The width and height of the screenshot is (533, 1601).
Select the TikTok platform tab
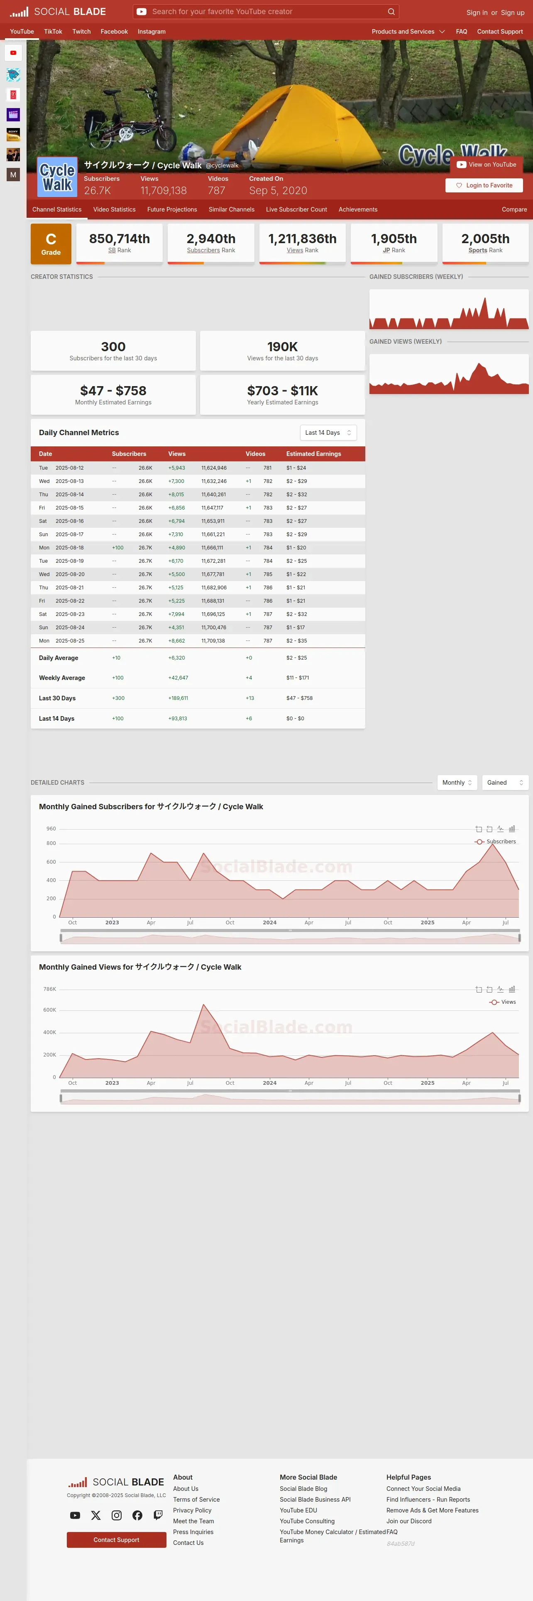click(53, 32)
